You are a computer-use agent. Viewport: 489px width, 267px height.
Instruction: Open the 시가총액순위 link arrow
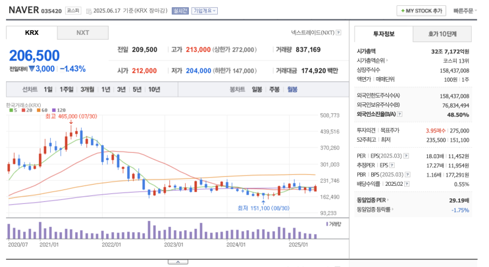(x=387, y=61)
